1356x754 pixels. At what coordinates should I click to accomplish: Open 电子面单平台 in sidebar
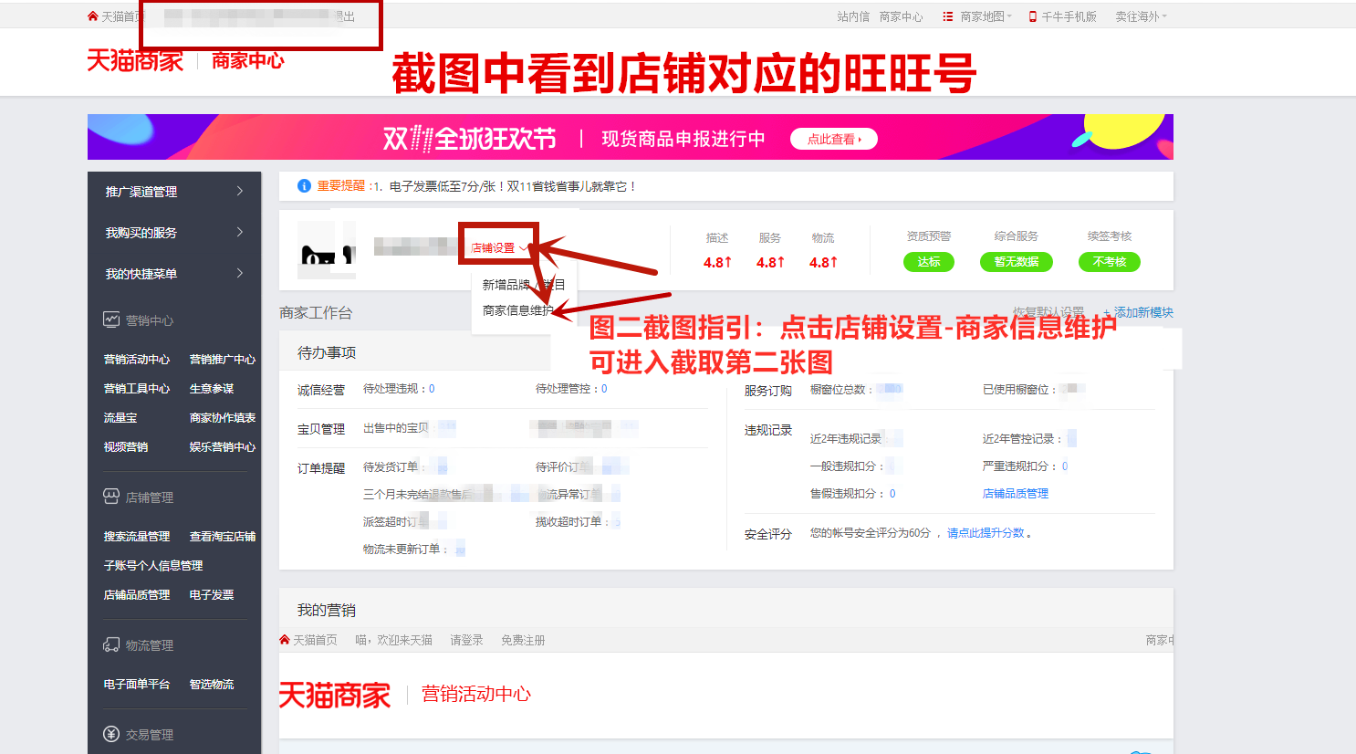pyautogui.click(x=137, y=685)
